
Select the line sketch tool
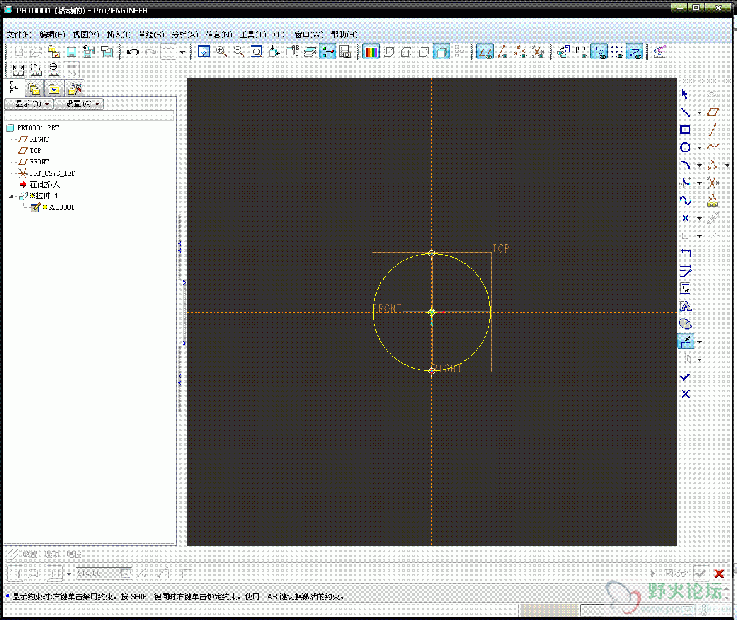(x=685, y=112)
